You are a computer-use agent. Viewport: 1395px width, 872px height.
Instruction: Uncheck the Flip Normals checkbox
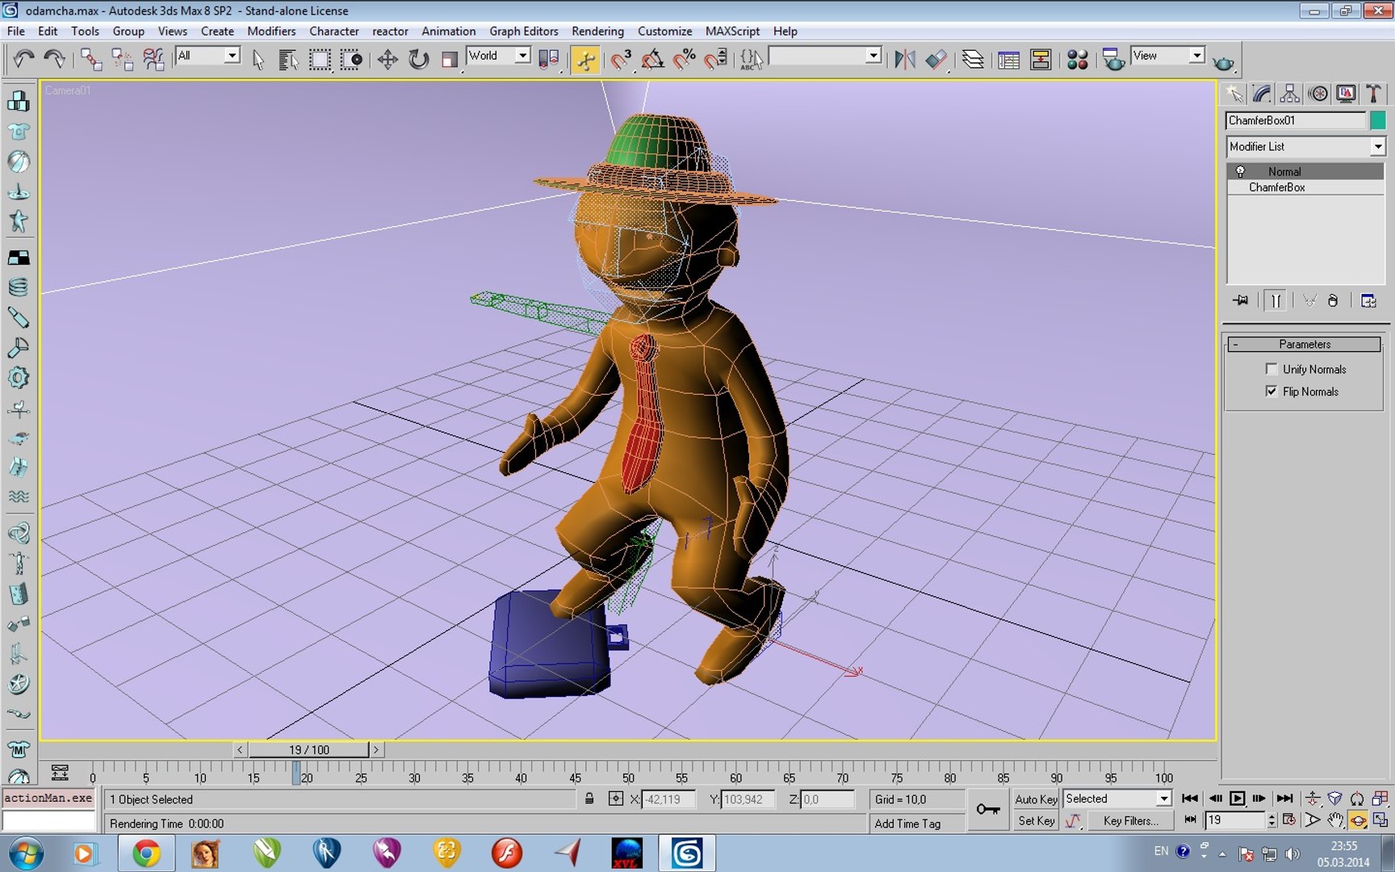[x=1271, y=392]
